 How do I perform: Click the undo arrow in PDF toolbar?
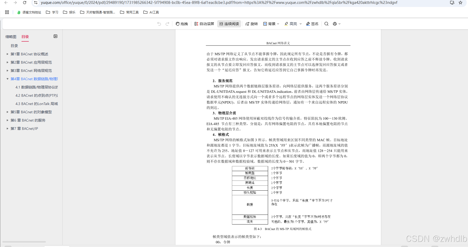pyautogui.click(x=159, y=24)
